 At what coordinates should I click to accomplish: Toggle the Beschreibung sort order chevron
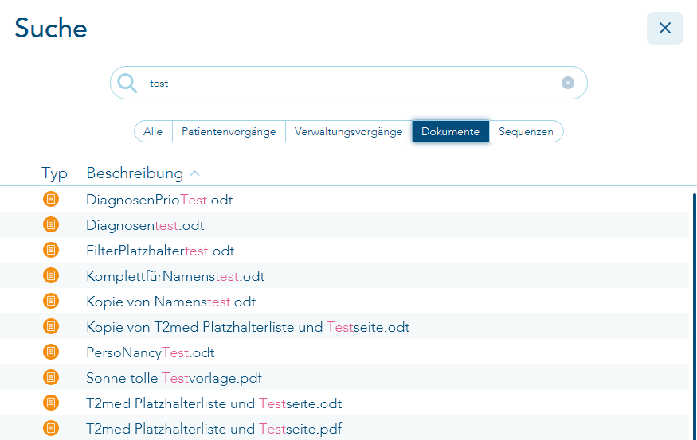(x=194, y=173)
